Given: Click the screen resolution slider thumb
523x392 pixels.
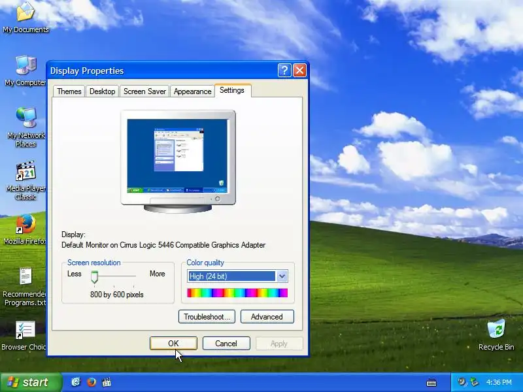Looking at the screenshot, I should click(x=95, y=277).
